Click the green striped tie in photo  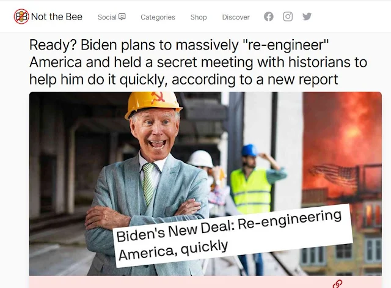tap(148, 183)
